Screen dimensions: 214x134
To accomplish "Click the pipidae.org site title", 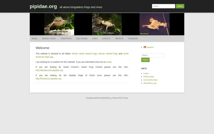I will [43, 6].
